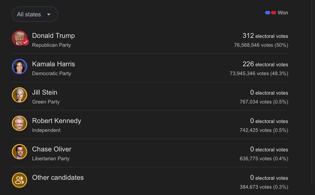Click the dropdown arrow beside All states
This screenshot has width=315, height=195.
coord(49,14)
